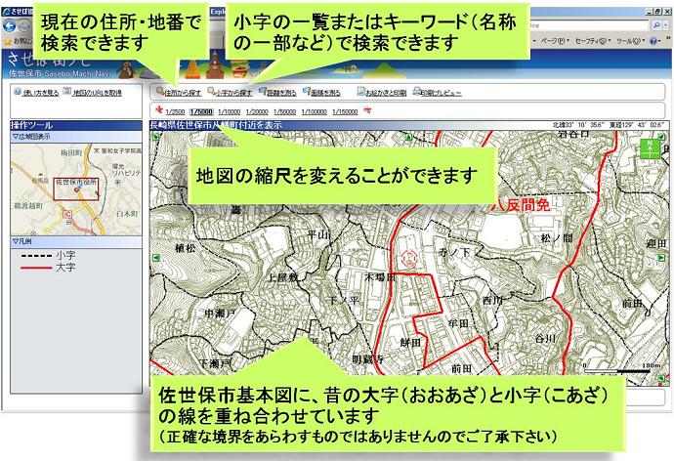The image size is (674, 461).
Task: Click the 操作ツール panel header
Action: tap(76, 125)
